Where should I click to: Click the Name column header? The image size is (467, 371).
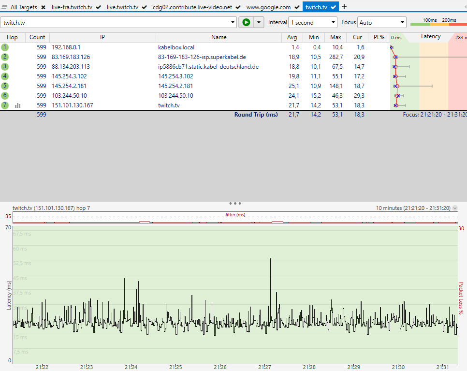(219, 37)
